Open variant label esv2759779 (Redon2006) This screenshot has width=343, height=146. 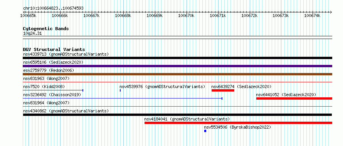tap(48, 70)
